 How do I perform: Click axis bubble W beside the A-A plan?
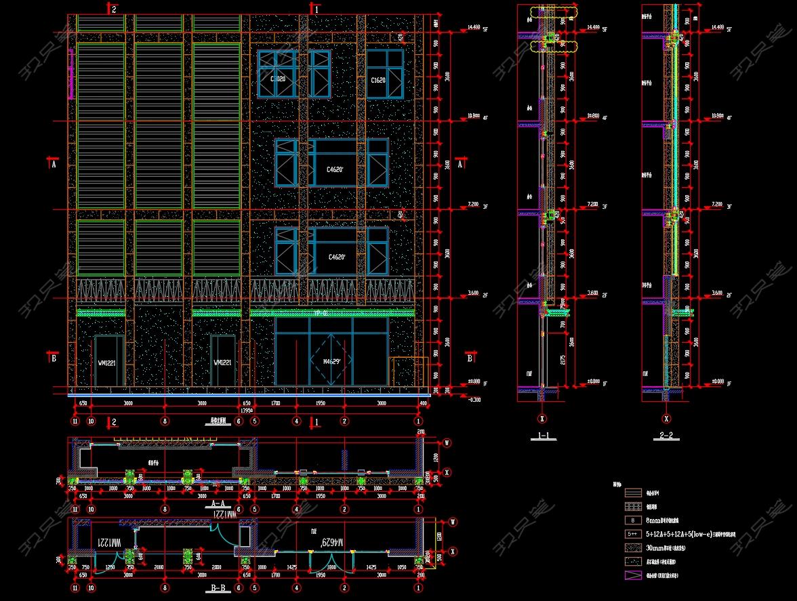click(447, 443)
